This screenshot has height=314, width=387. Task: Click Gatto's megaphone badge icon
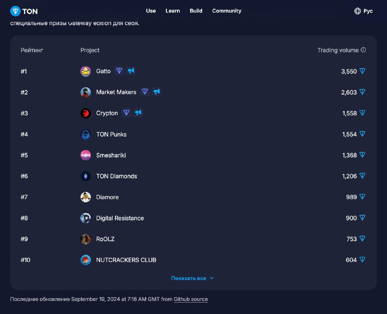tap(131, 71)
